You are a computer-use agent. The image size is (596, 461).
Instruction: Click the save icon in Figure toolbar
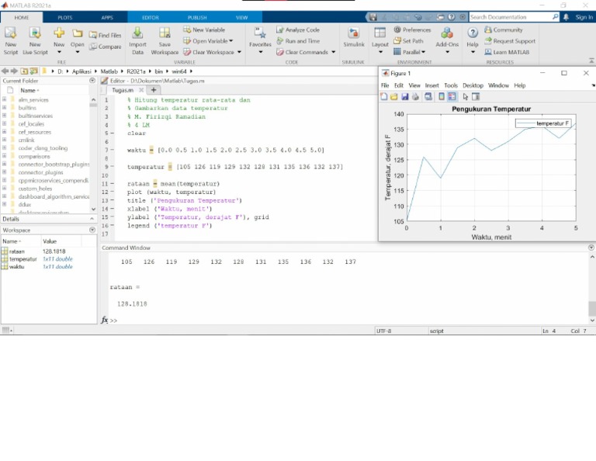[x=404, y=97]
